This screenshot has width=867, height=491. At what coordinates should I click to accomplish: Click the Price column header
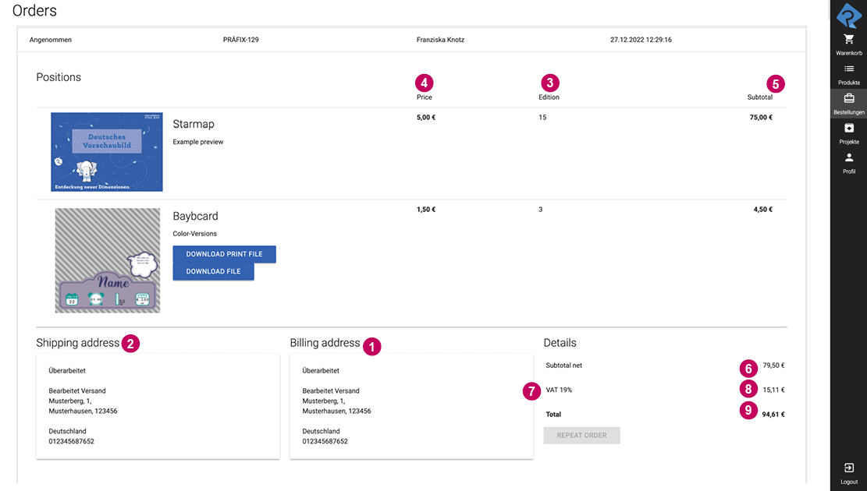coord(425,97)
